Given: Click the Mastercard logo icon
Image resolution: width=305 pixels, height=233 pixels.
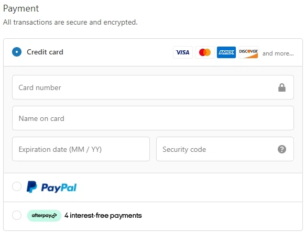Looking at the screenshot, I should coord(204,52).
